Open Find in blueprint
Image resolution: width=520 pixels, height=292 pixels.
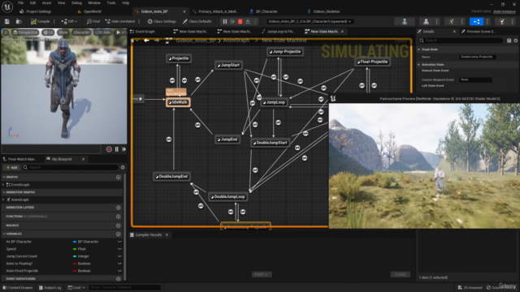[93, 22]
